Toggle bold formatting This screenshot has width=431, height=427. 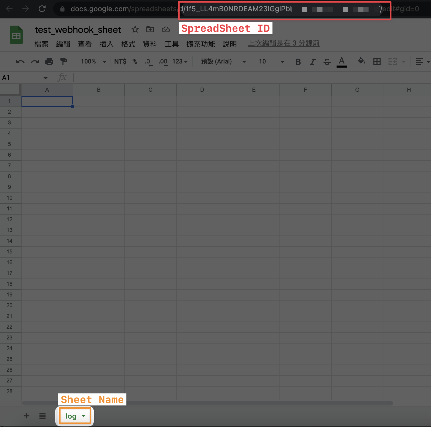[298, 61]
